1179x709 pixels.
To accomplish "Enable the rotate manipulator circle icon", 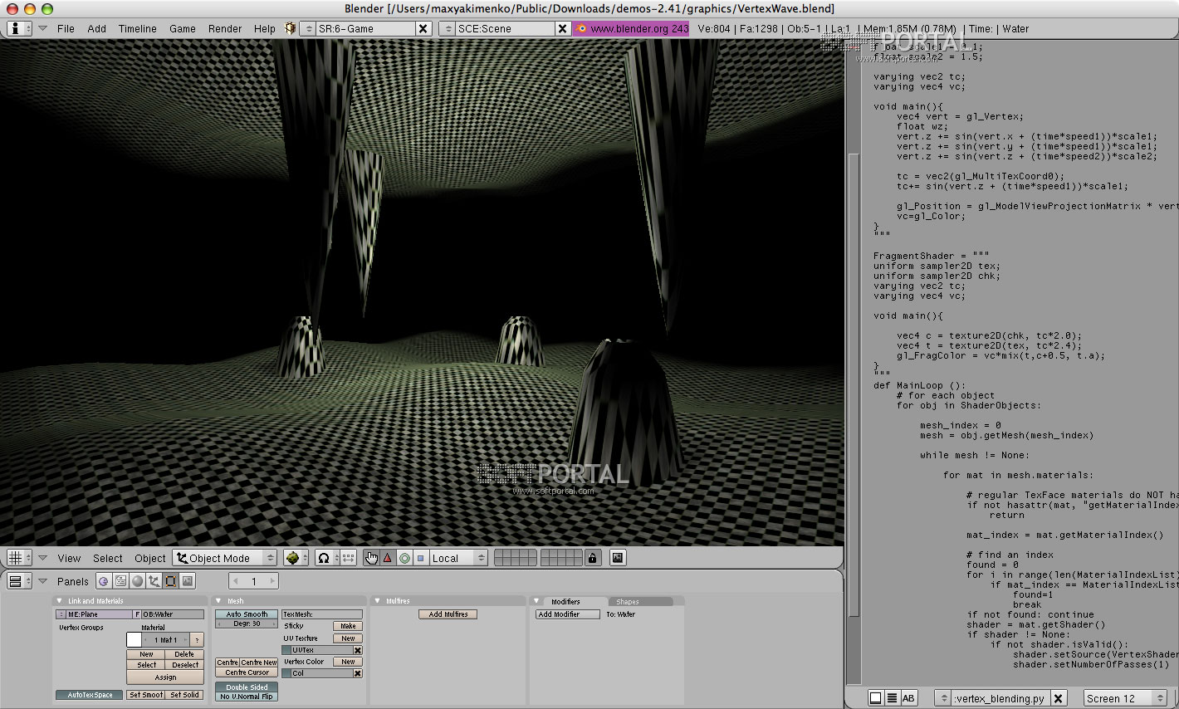I will [x=404, y=558].
